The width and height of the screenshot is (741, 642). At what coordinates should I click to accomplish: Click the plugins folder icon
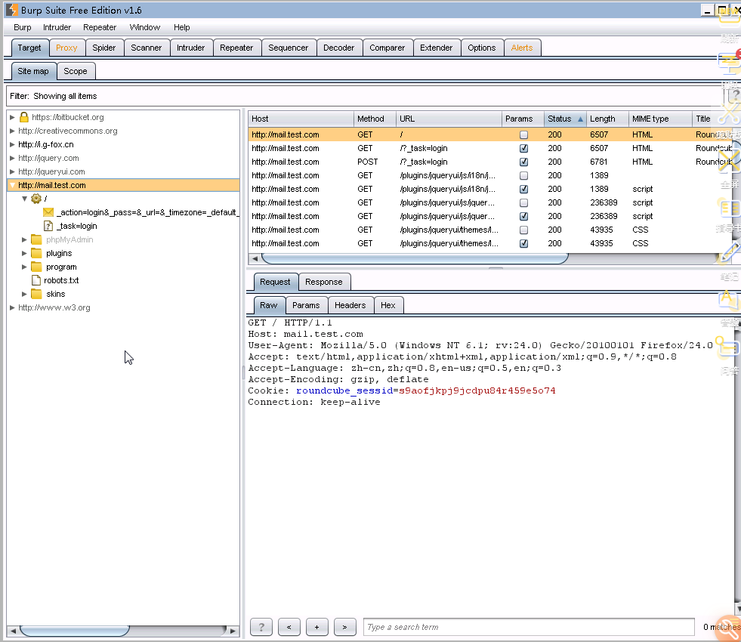click(36, 253)
